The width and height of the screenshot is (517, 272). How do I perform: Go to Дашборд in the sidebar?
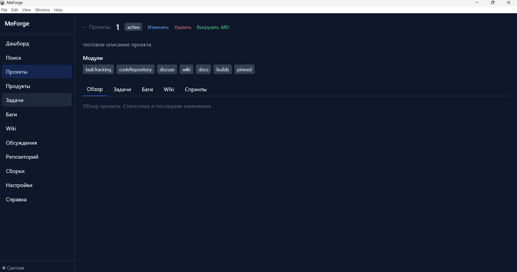(x=37, y=43)
